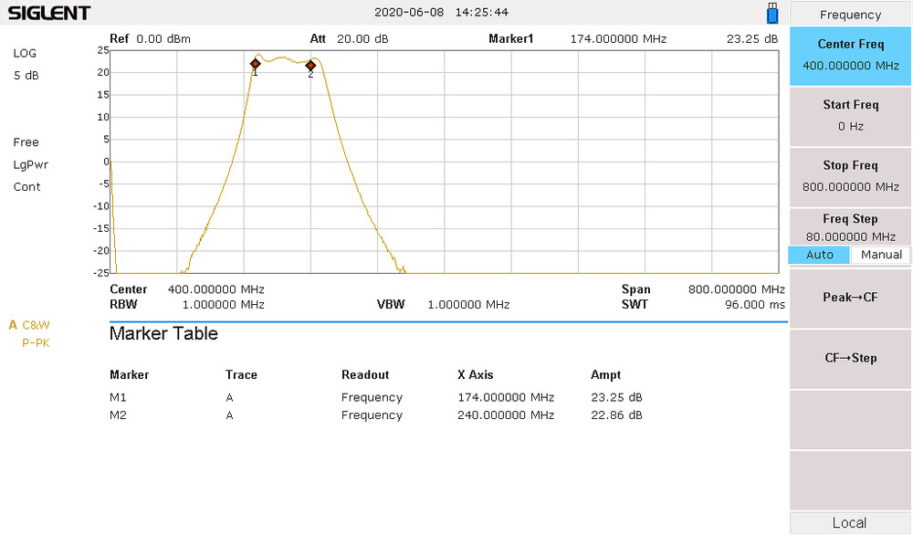Screen dimensions: 913x535
Task: Click the SIGLENT logo
Action: [x=48, y=13]
